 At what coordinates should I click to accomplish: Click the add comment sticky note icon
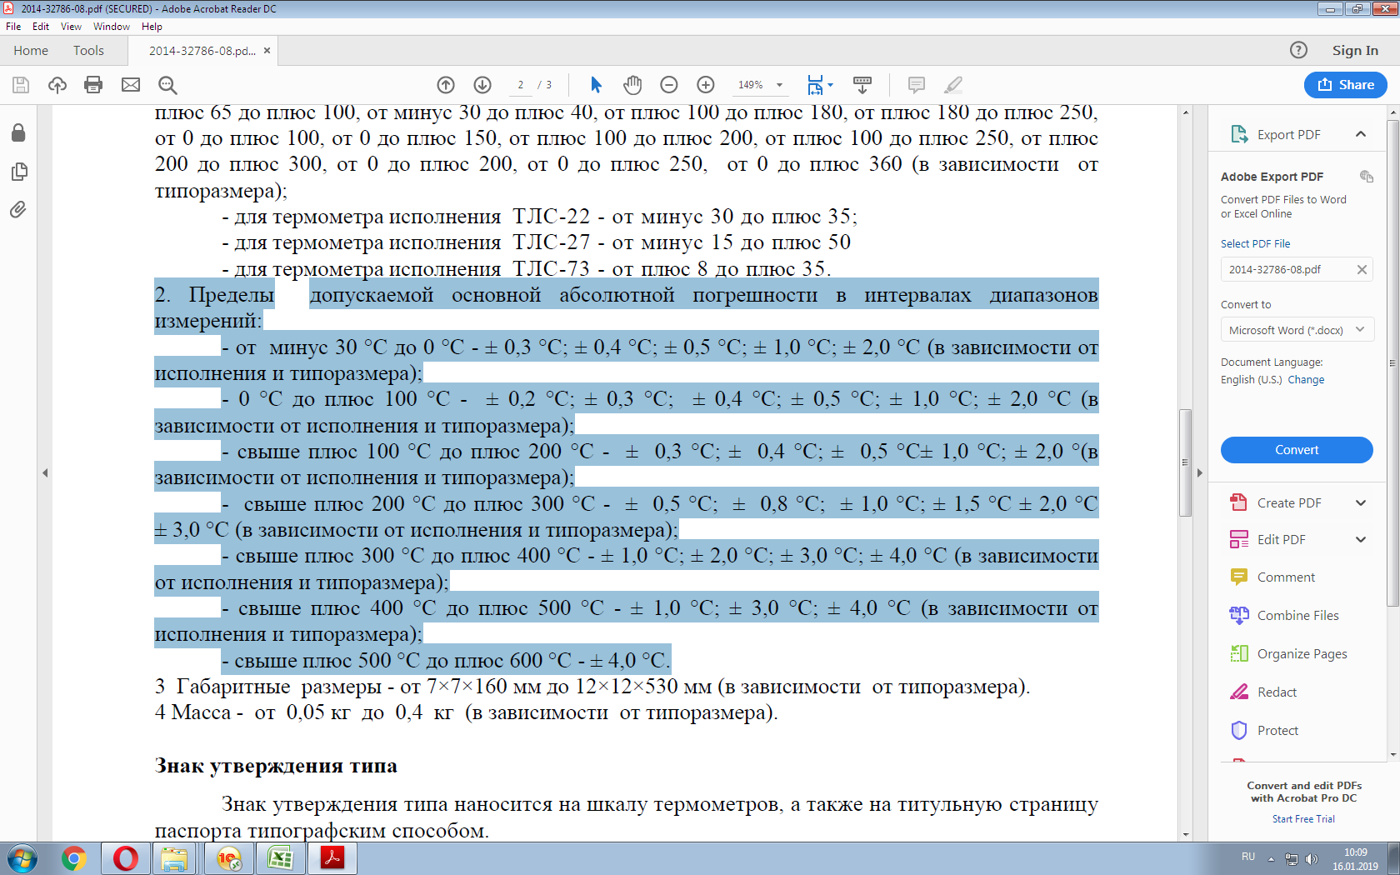[916, 85]
